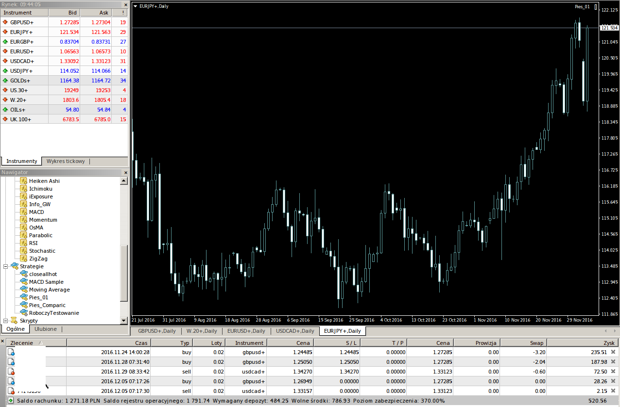This screenshot has height=407, width=620.
Task: Close the order with profit 72.50
Action: coord(613,372)
